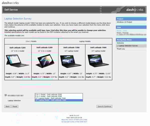Open About this version of Dashworks link
150x126 pixels.
coord(72,120)
